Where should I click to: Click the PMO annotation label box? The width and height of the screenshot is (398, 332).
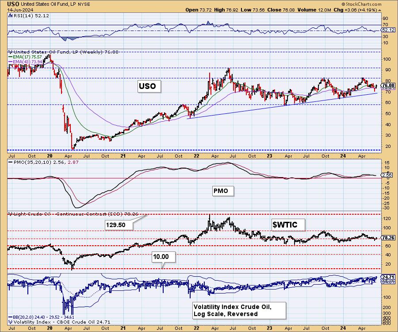[x=223, y=191]
